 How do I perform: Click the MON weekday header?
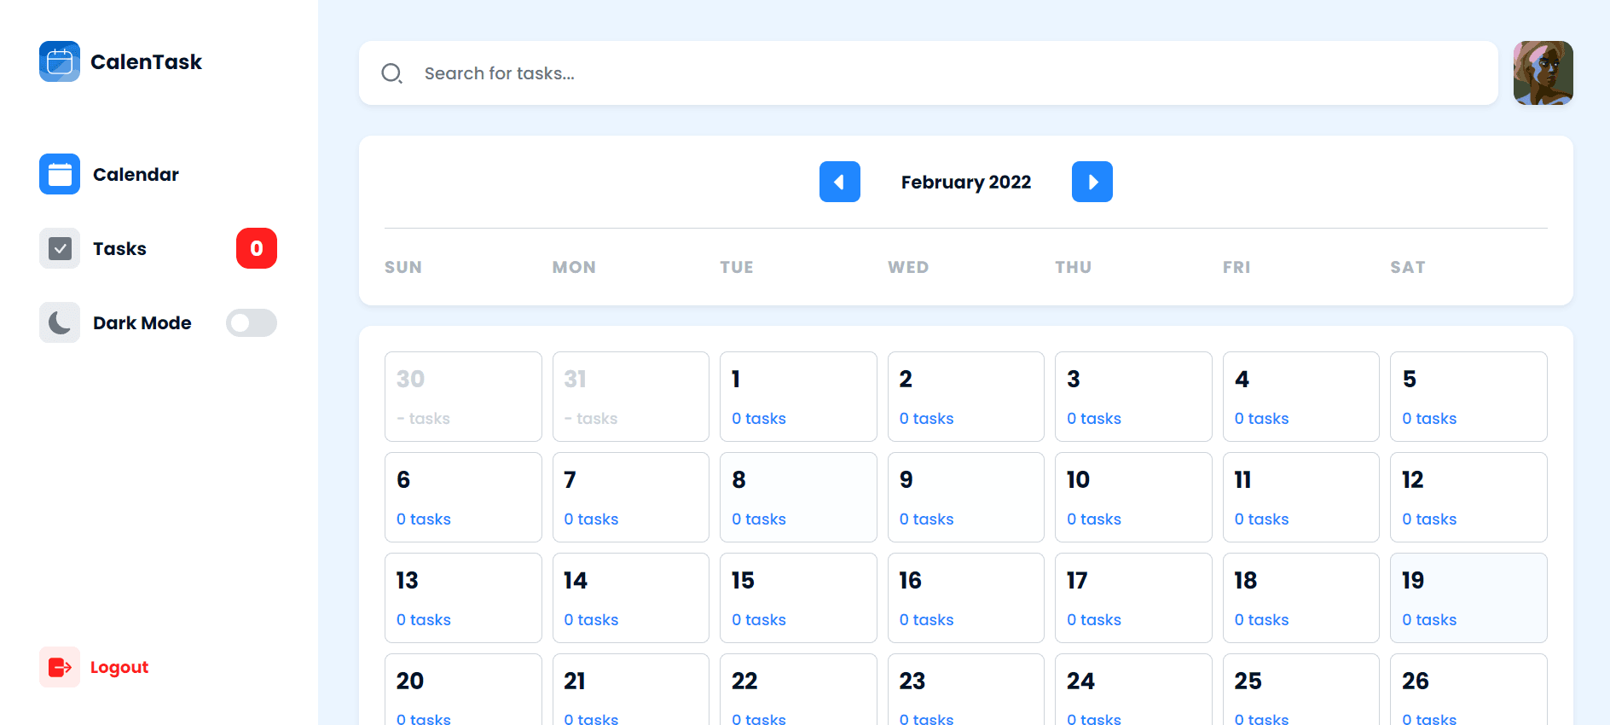(574, 267)
